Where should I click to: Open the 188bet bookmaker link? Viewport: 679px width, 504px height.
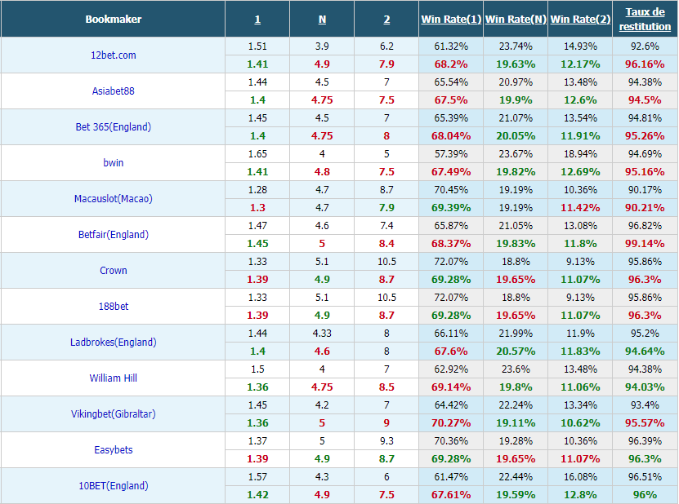(113, 307)
